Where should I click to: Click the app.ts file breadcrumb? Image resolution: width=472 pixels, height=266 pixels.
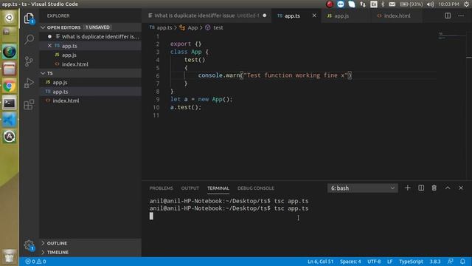coord(161,28)
